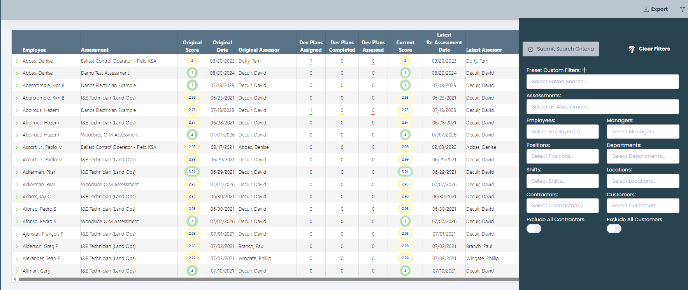
Task: Click the scroll-left arrow of the table scrollbar
Action: (15, 279)
